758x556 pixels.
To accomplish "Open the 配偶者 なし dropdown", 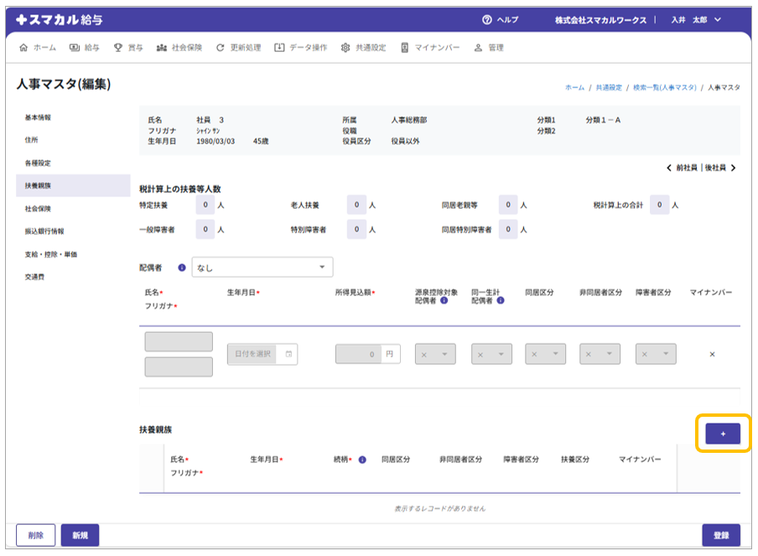I will tap(262, 268).
